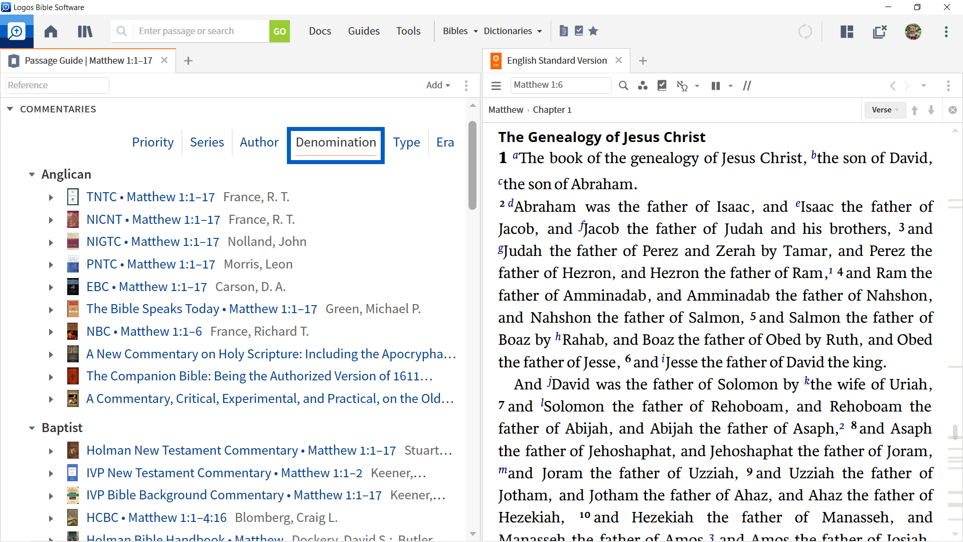Open the user profile avatar
This screenshot has height=542, width=963.
tap(913, 31)
